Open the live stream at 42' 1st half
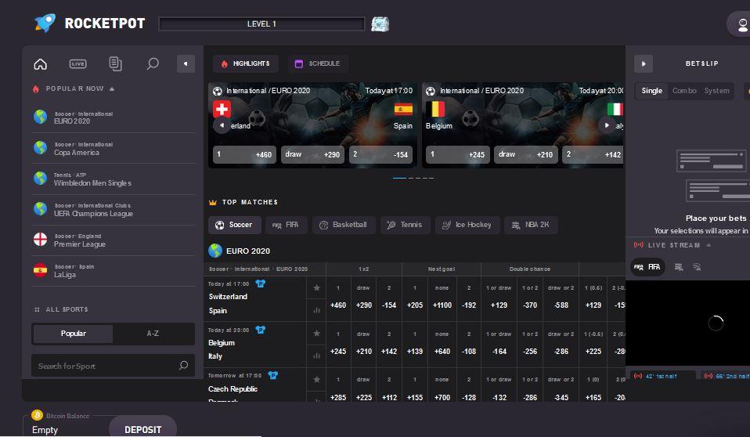750x437 pixels. click(662, 376)
